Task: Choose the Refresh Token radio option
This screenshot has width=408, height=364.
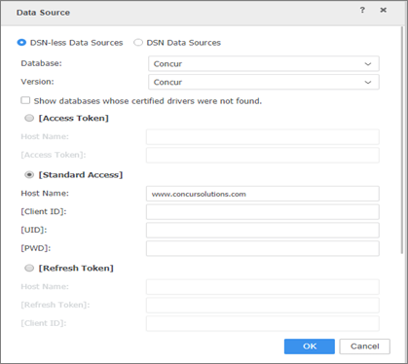Action: pos(29,268)
